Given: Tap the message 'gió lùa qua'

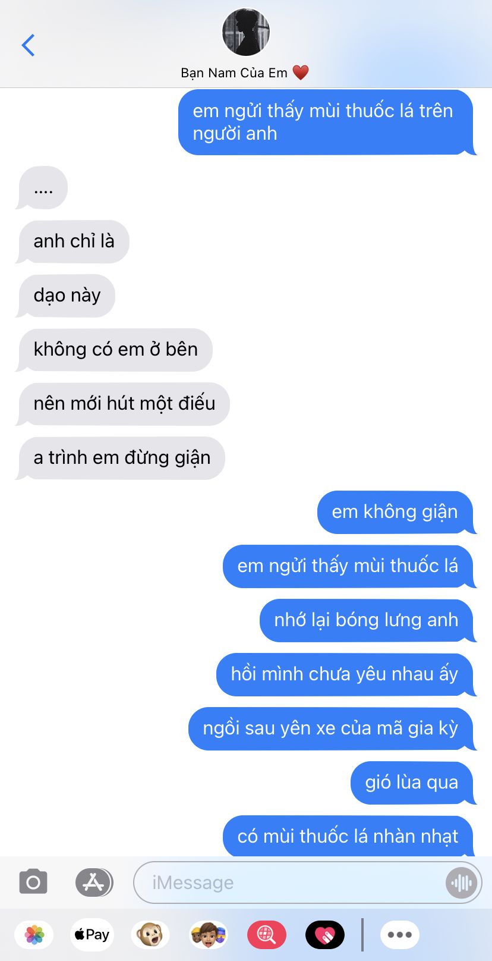Looking at the screenshot, I should (x=412, y=783).
